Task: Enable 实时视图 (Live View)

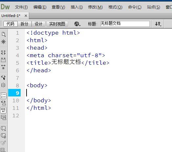Action: coord(57,24)
